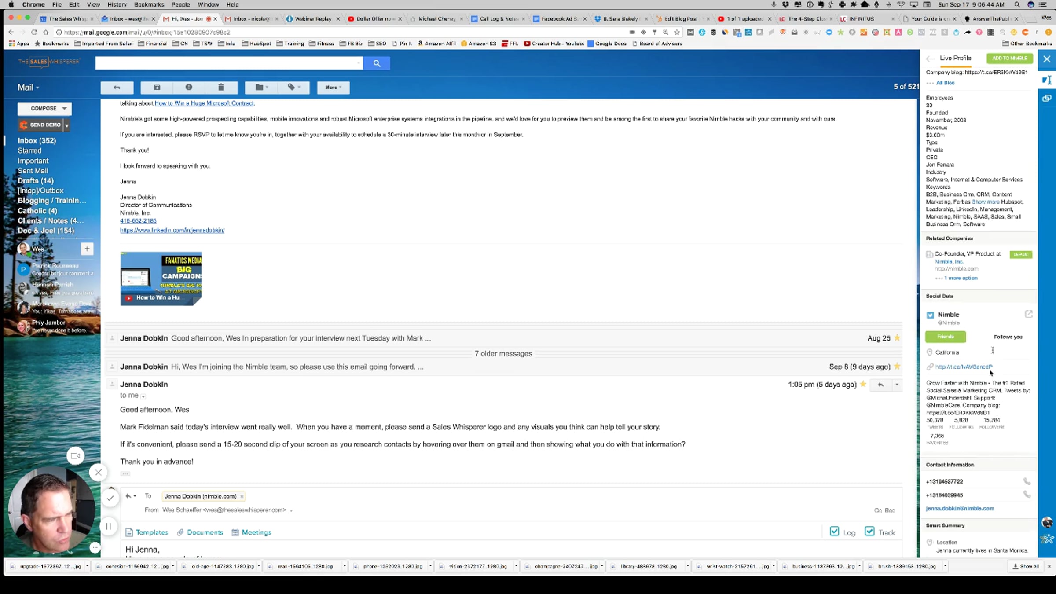
Task: Toggle star on the Aug 25 message
Action: pos(897,338)
